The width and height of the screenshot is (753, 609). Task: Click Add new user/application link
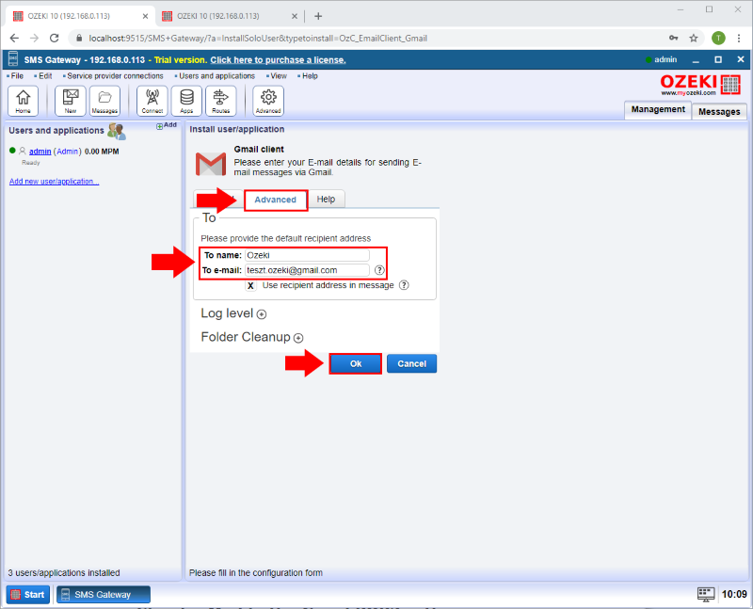(x=55, y=181)
